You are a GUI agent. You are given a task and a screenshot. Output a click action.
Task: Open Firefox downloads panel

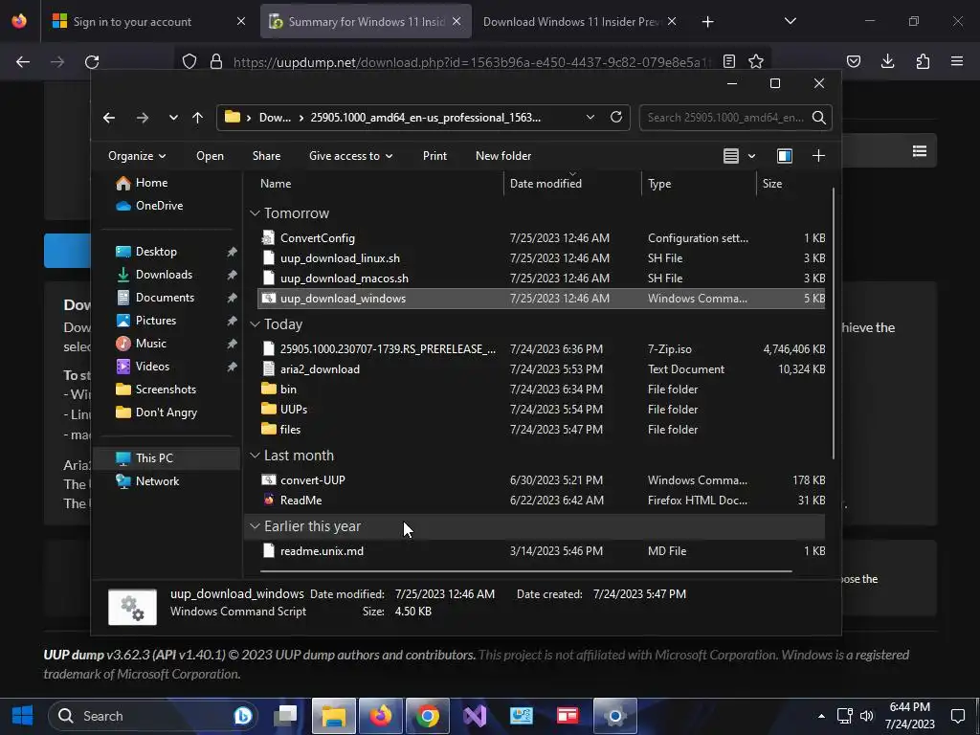coord(887,61)
